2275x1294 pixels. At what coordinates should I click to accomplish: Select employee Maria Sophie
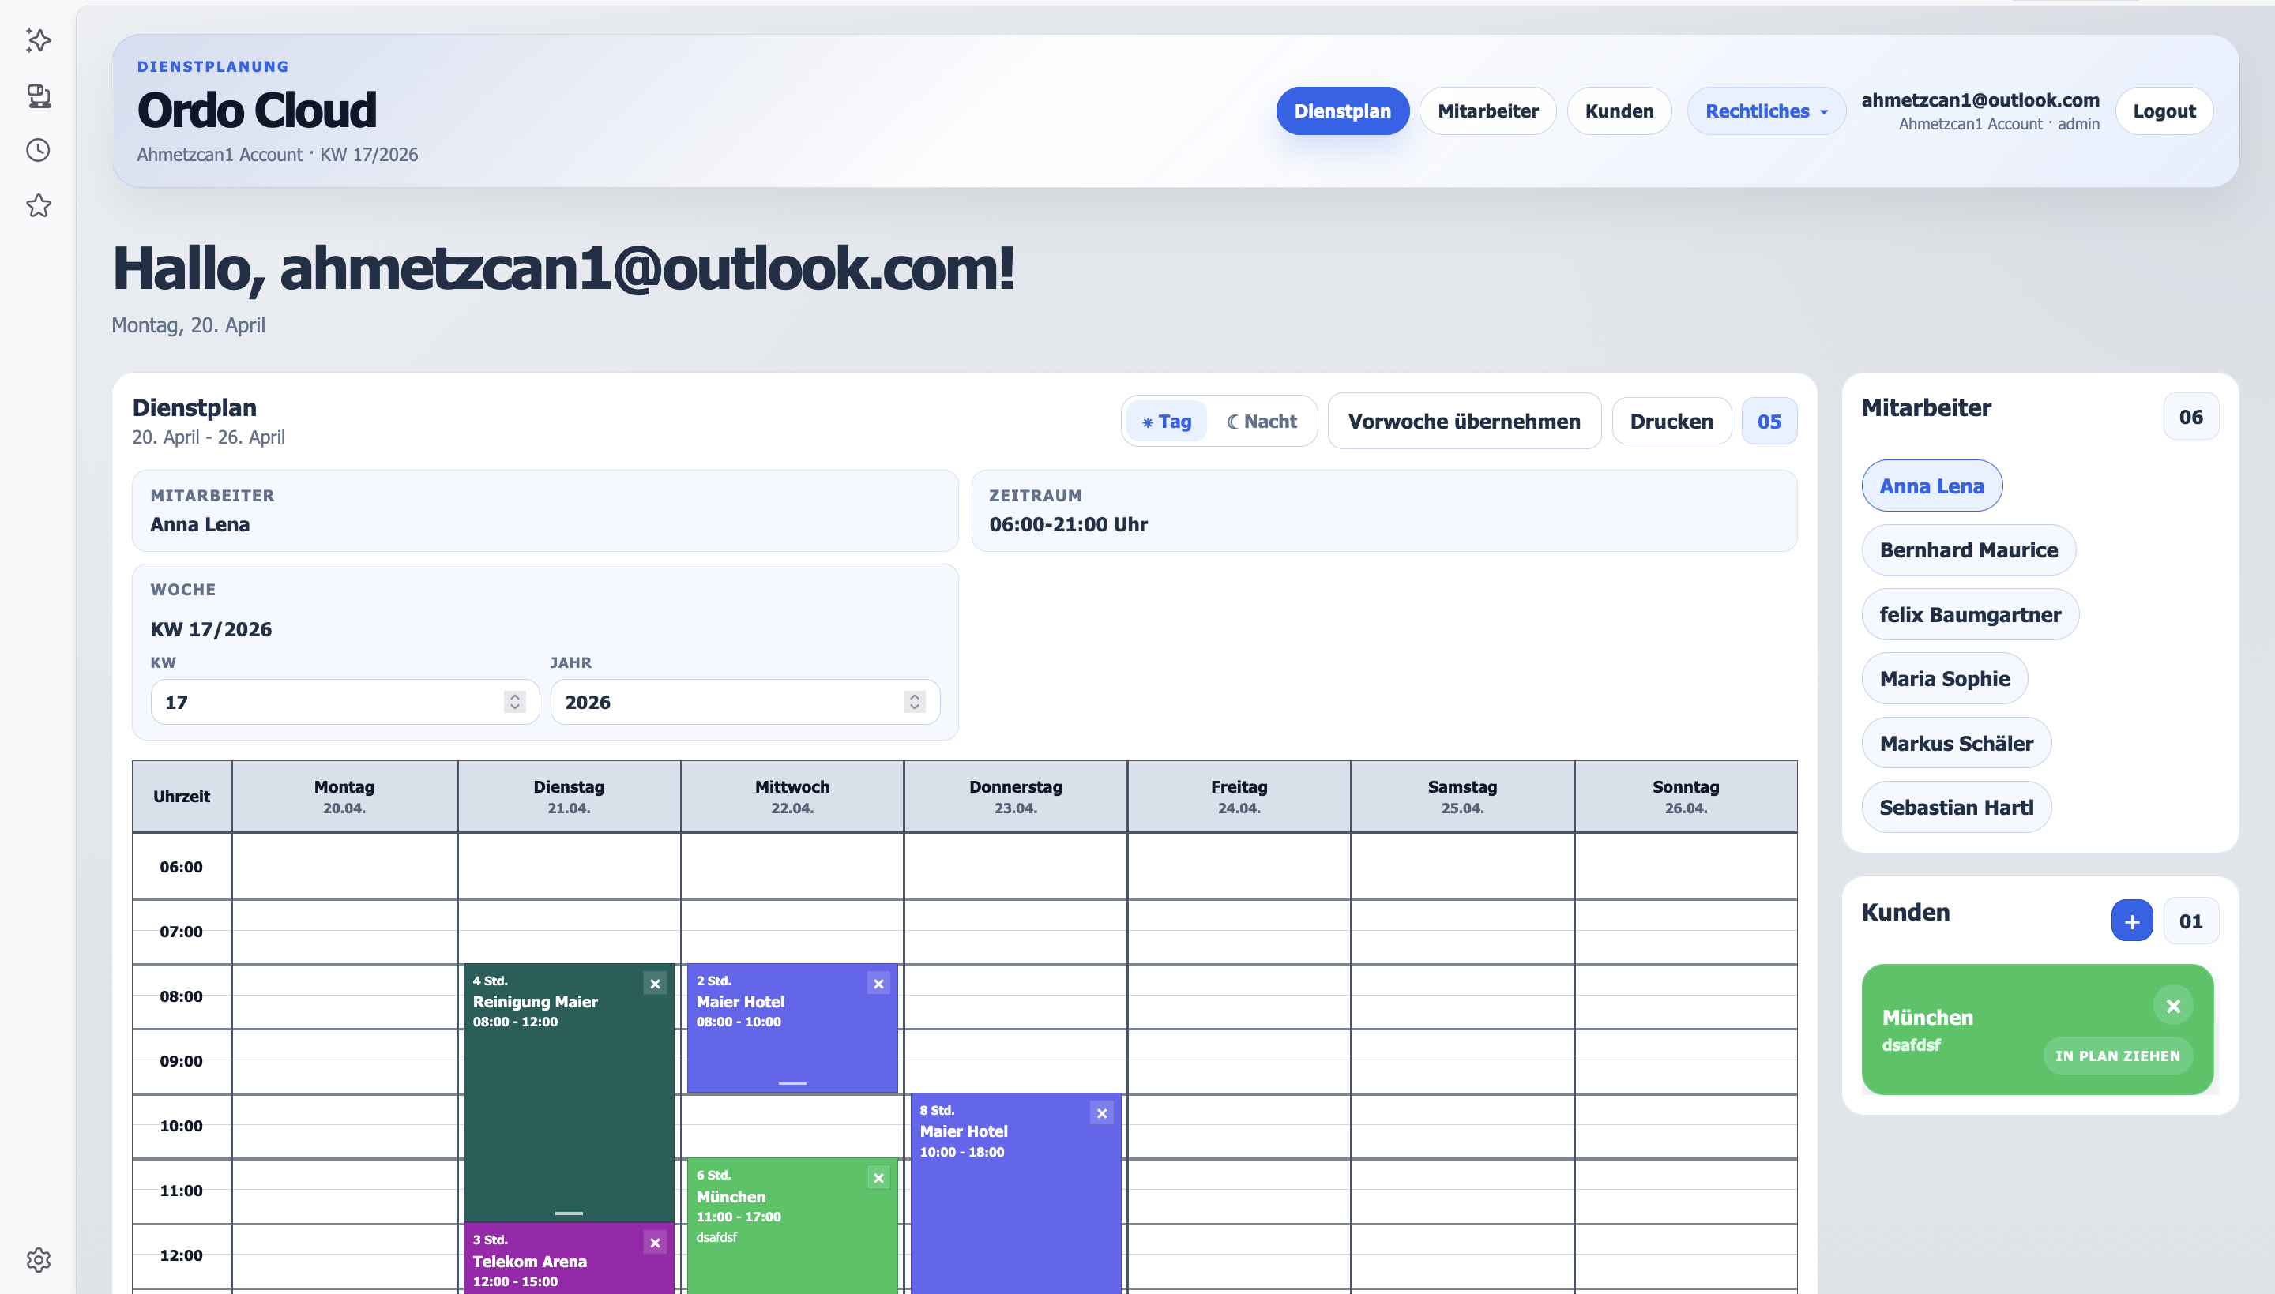pyautogui.click(x=1944, y=679)
